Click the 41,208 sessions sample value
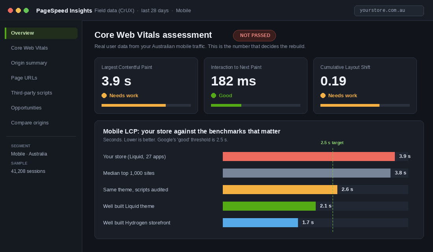Image resolution: width=433 pixels, height=252 pixels. pyautogui.click(x=28, y=171)
